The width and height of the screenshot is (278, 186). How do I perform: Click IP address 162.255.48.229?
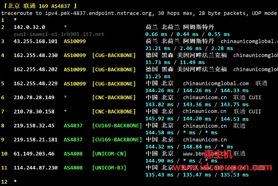click(35, 84)
